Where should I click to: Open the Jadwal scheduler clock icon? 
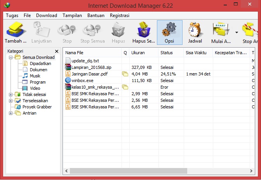click(195, 29)
